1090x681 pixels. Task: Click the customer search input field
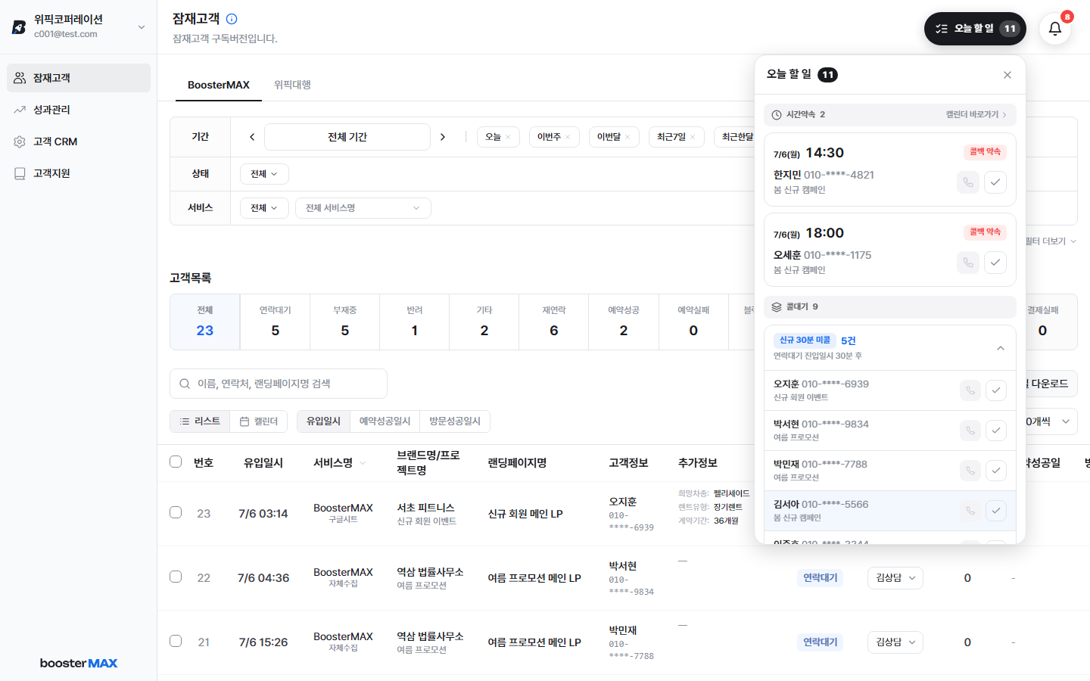[279, 384]
